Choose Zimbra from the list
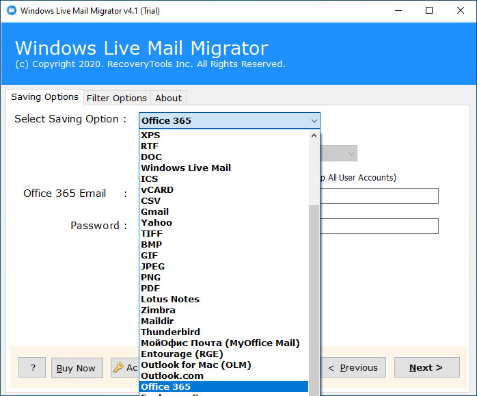Screen dimensions: 477x396 tap(224, 311)
